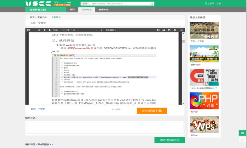Open the 视频 search type dropdown
This screenshot has height=148, width=247.
pyautogui.click(x=85, y=4)
